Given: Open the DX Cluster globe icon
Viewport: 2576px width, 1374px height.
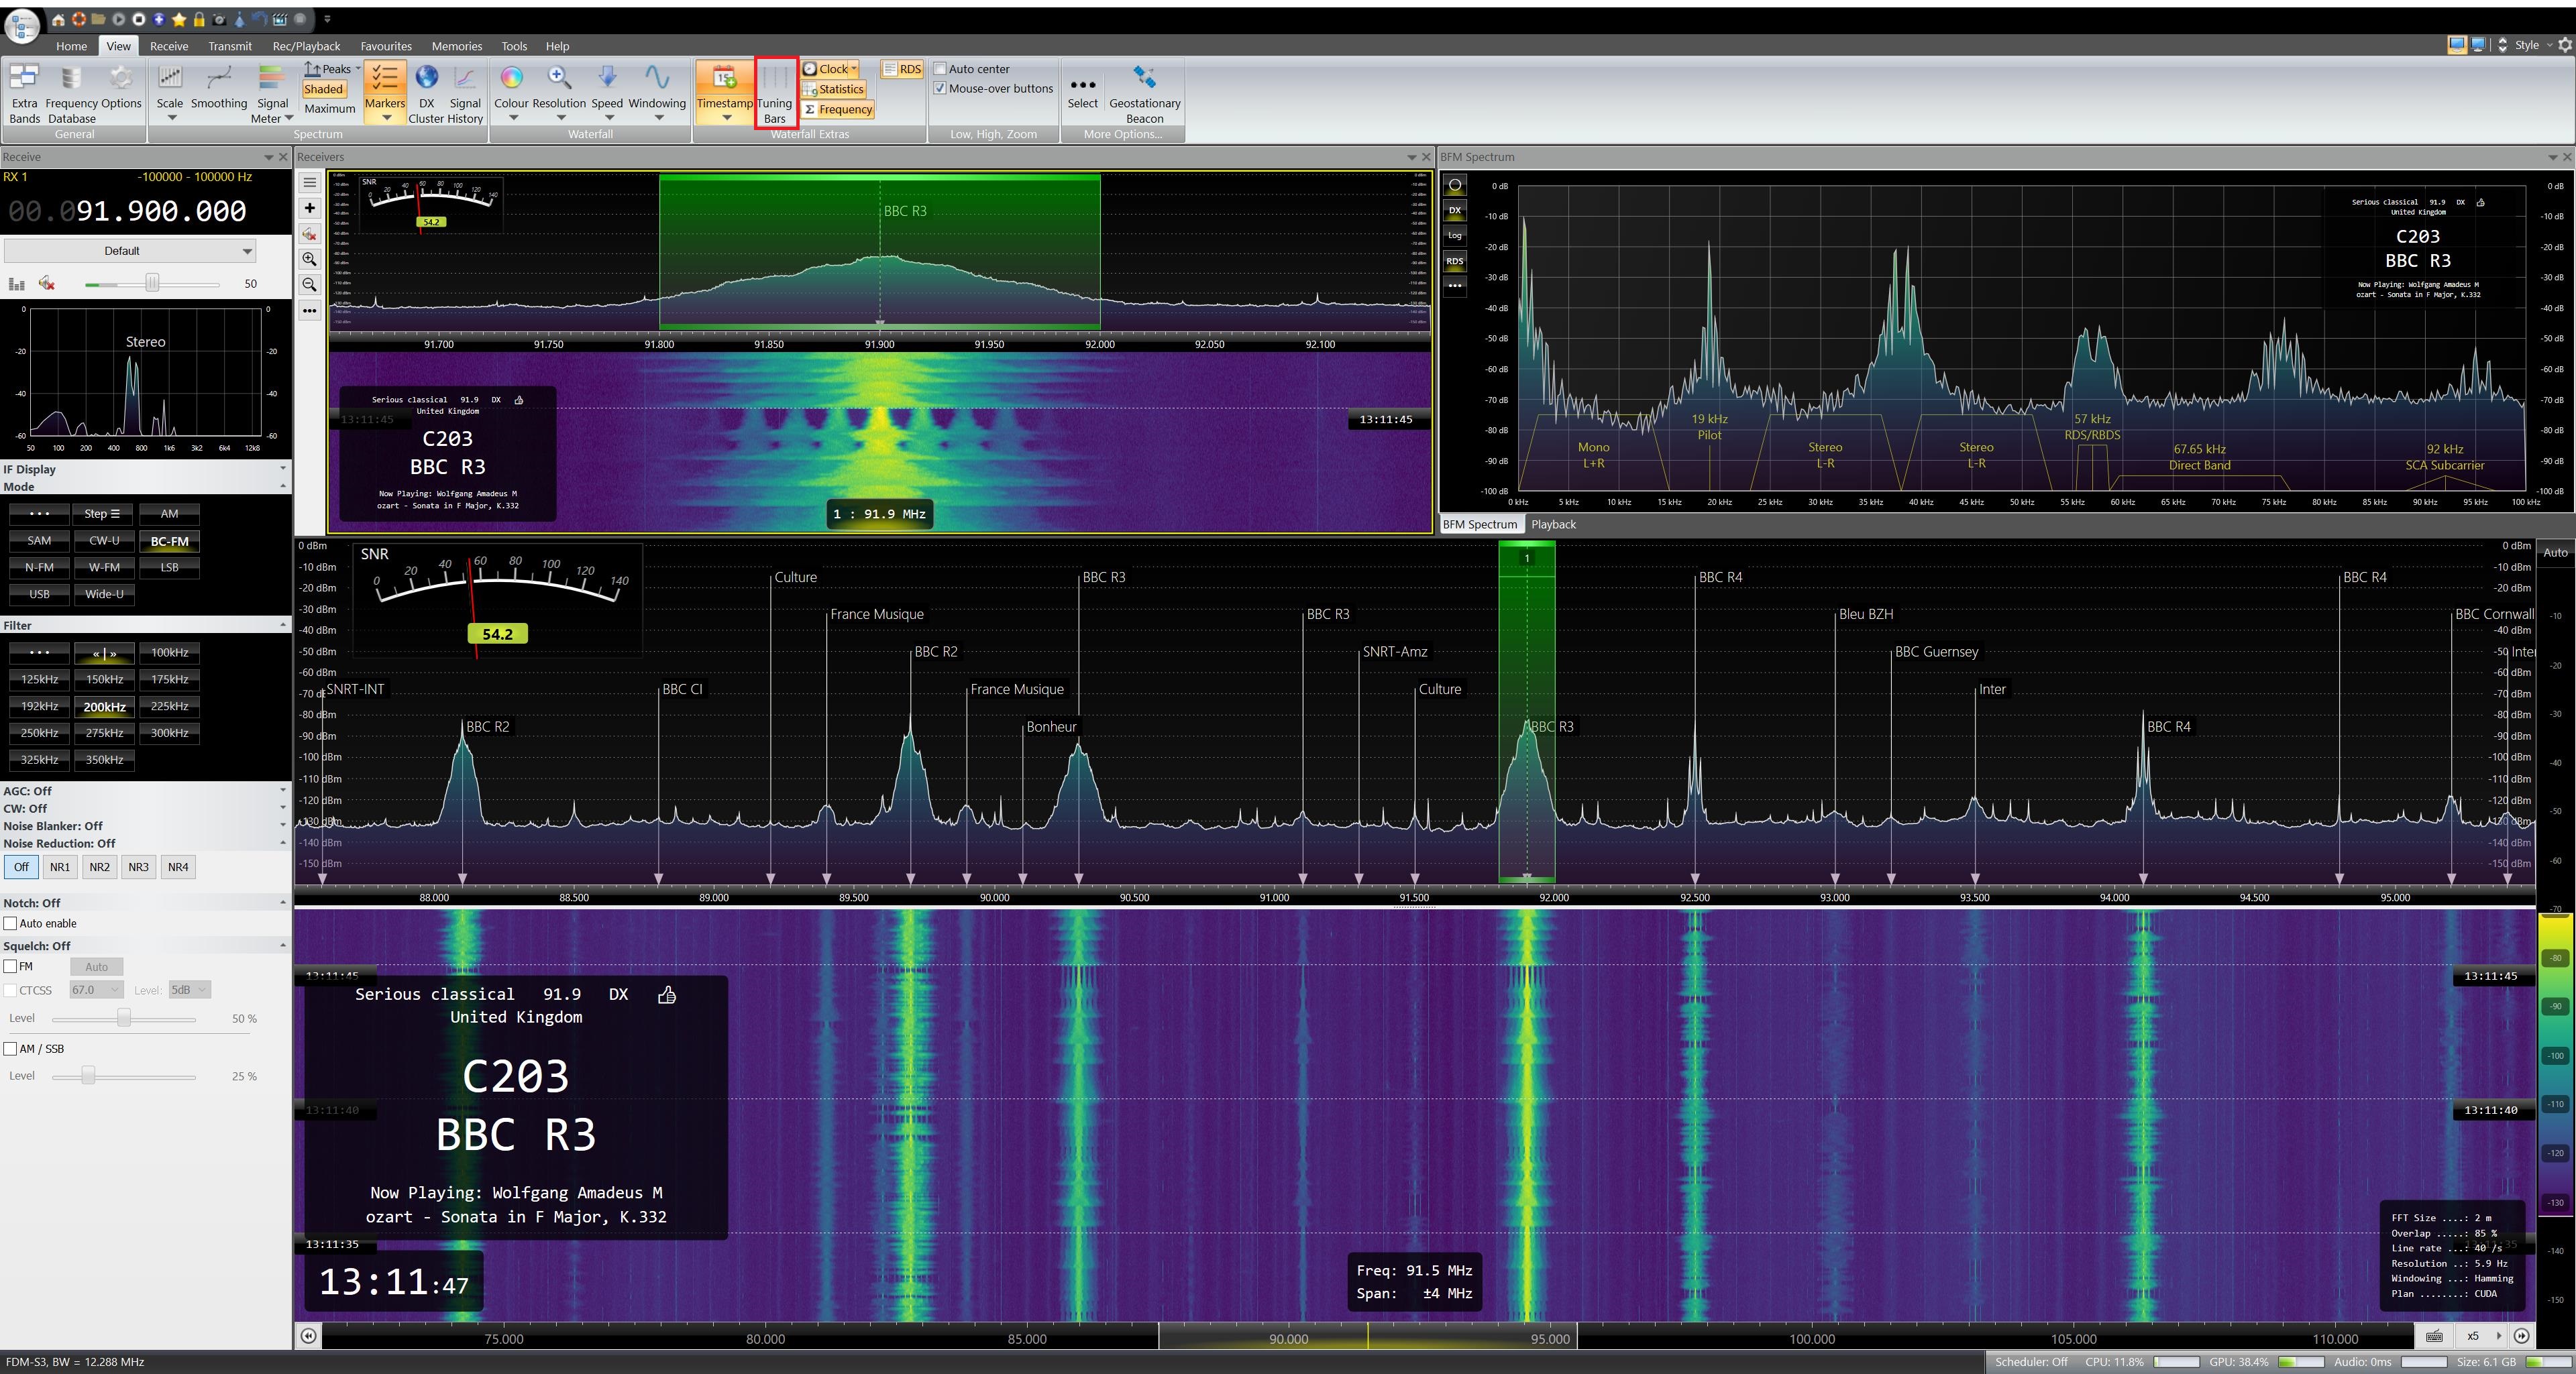Looking at the screenshot, I should click(x=426, y=78).
